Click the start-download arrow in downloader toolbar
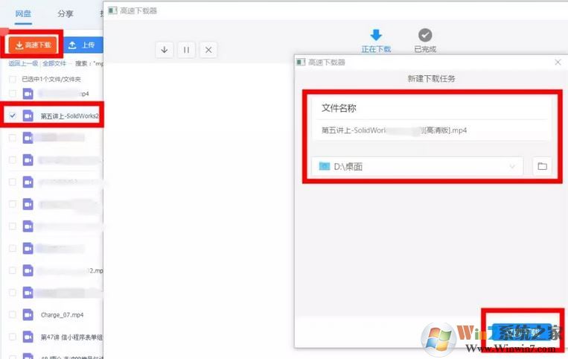 pyautogui.click(x=164, y=50)
